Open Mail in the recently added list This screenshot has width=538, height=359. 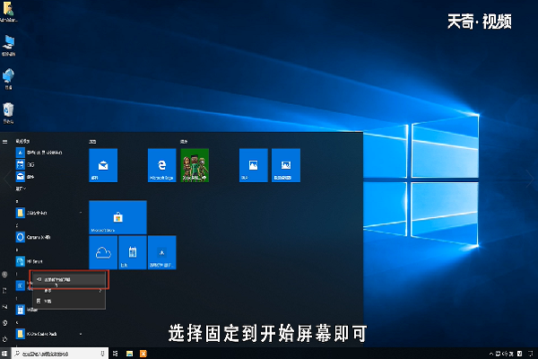coord(48,177)
